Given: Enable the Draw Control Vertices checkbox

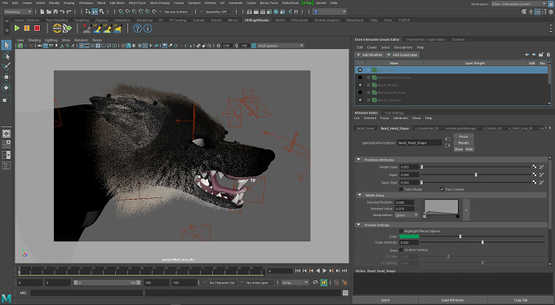Looking at the screenshot, I should (401, 250).
